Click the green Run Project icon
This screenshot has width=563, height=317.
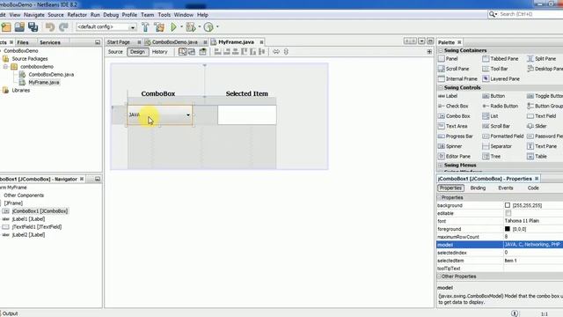click(x=174, y=27)
